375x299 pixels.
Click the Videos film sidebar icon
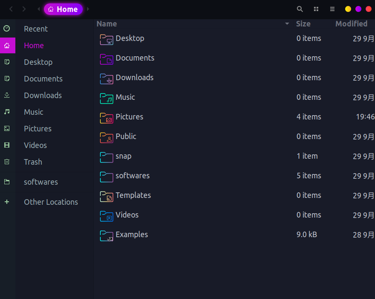click(x=7, y=145)
